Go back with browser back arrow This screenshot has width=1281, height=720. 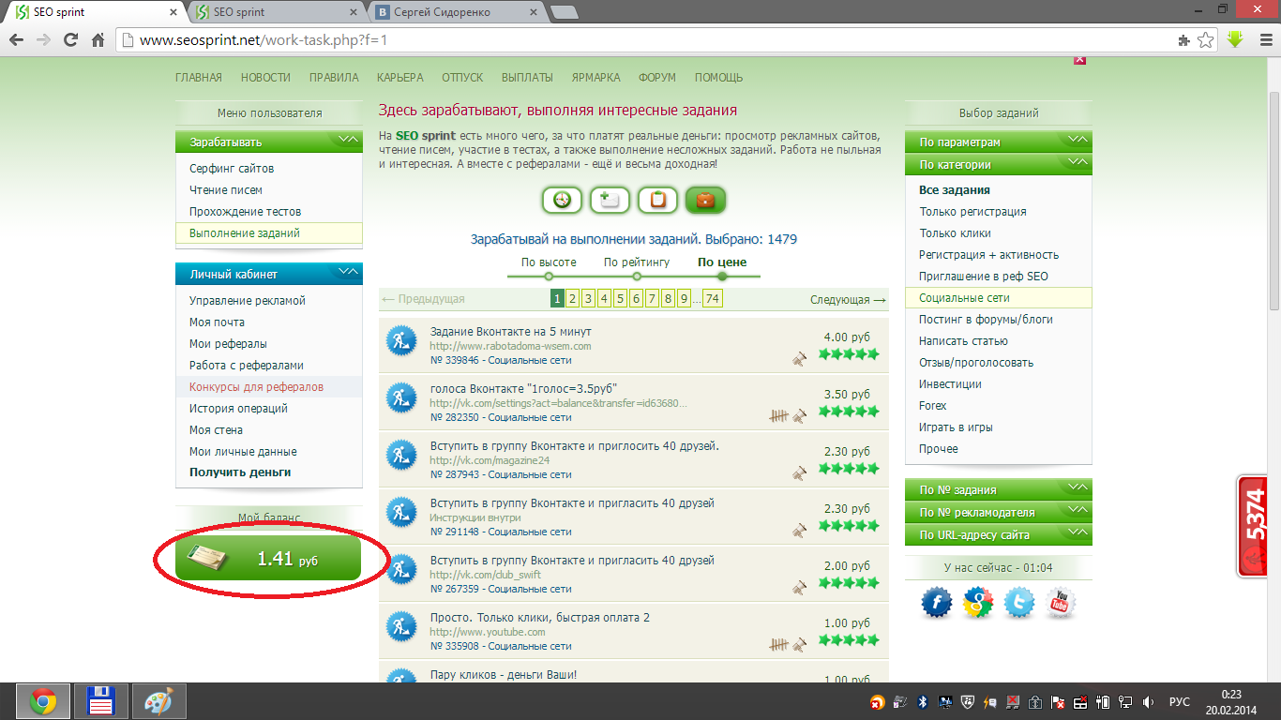coord(16,40)
